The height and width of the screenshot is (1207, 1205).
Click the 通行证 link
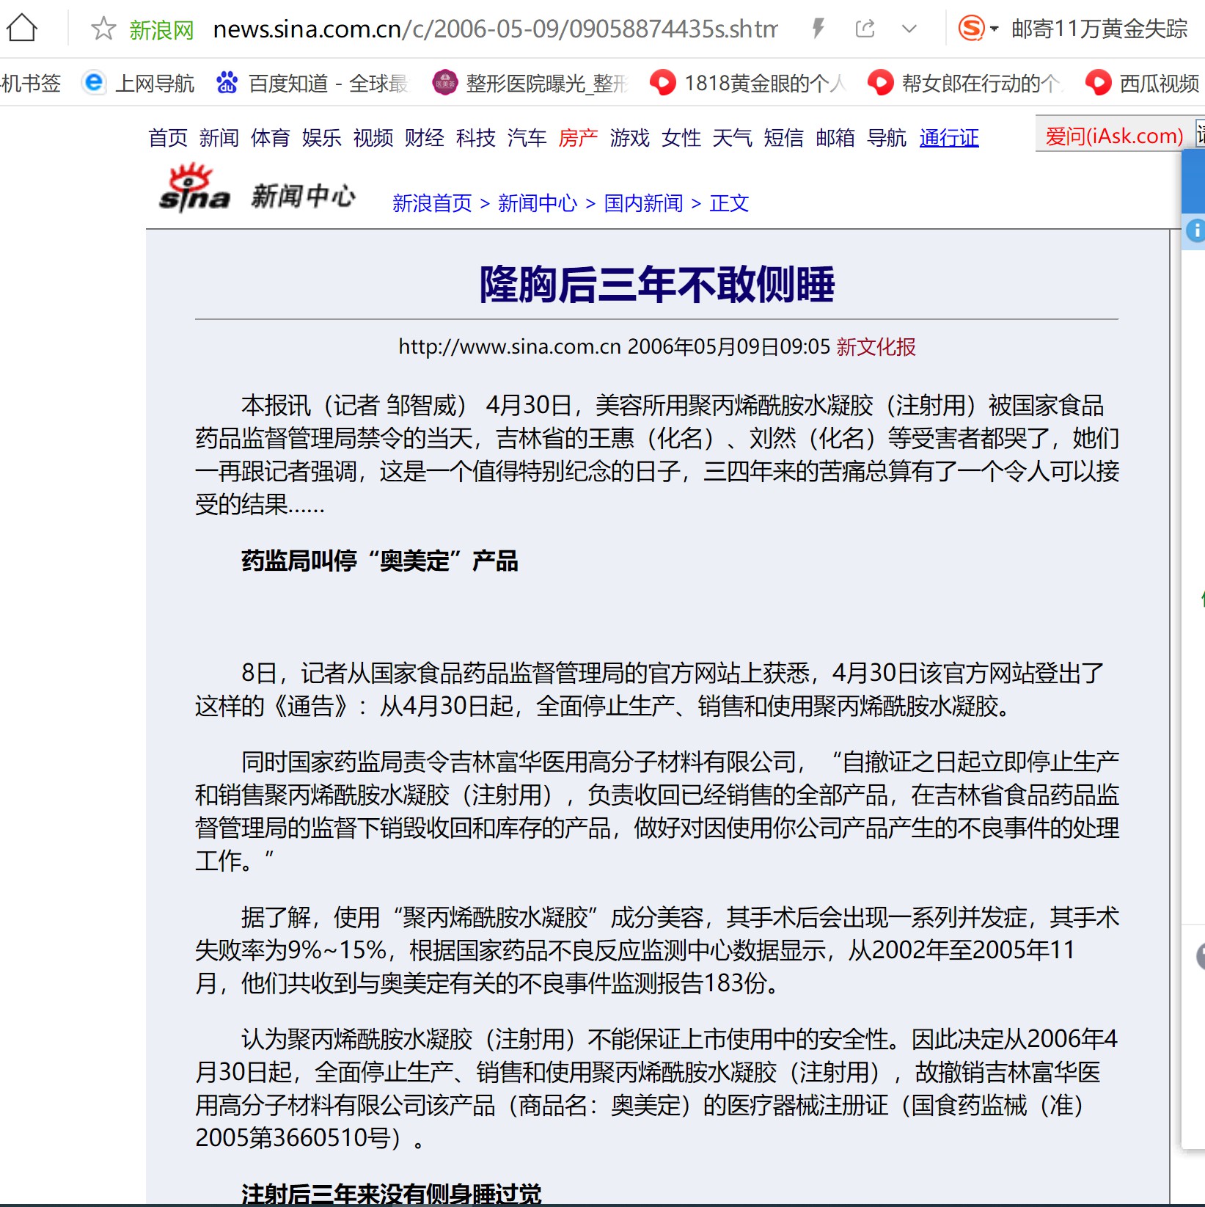[x=949, y=137]
